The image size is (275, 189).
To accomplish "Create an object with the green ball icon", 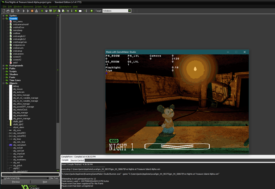I will pyautogui.click(x=76, y=11).
